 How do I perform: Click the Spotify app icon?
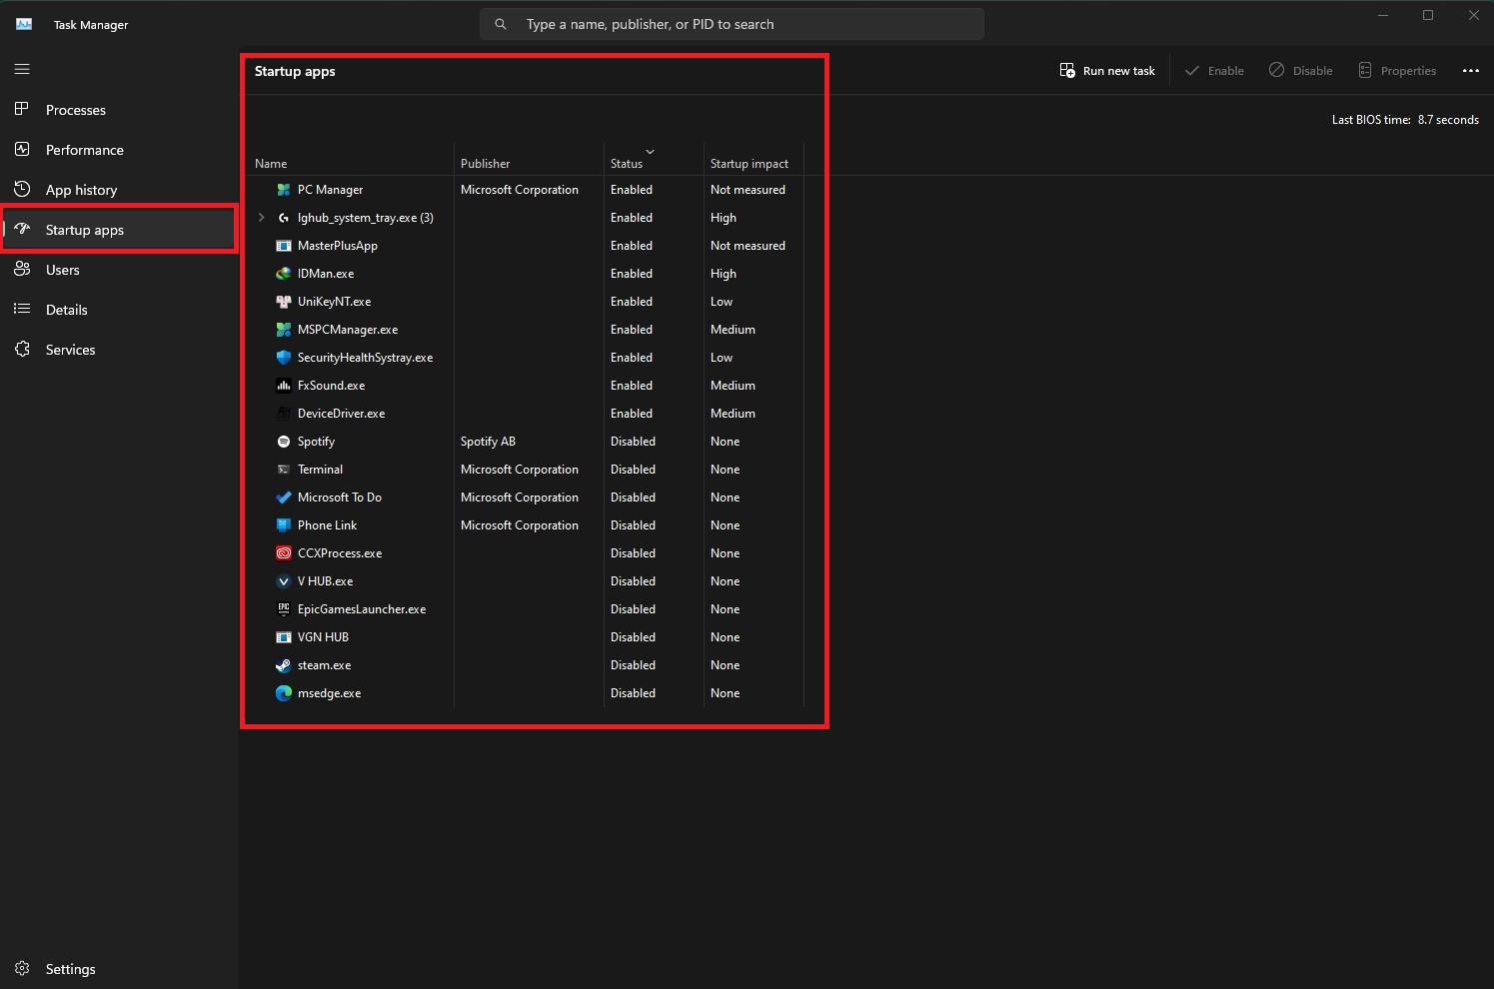(284, 442)
